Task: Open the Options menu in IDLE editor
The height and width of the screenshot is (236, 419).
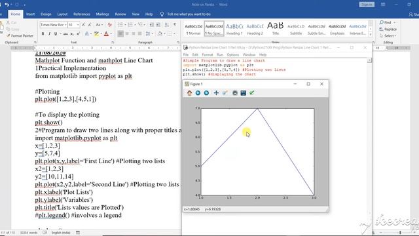Action: click(x=233, y=54)
